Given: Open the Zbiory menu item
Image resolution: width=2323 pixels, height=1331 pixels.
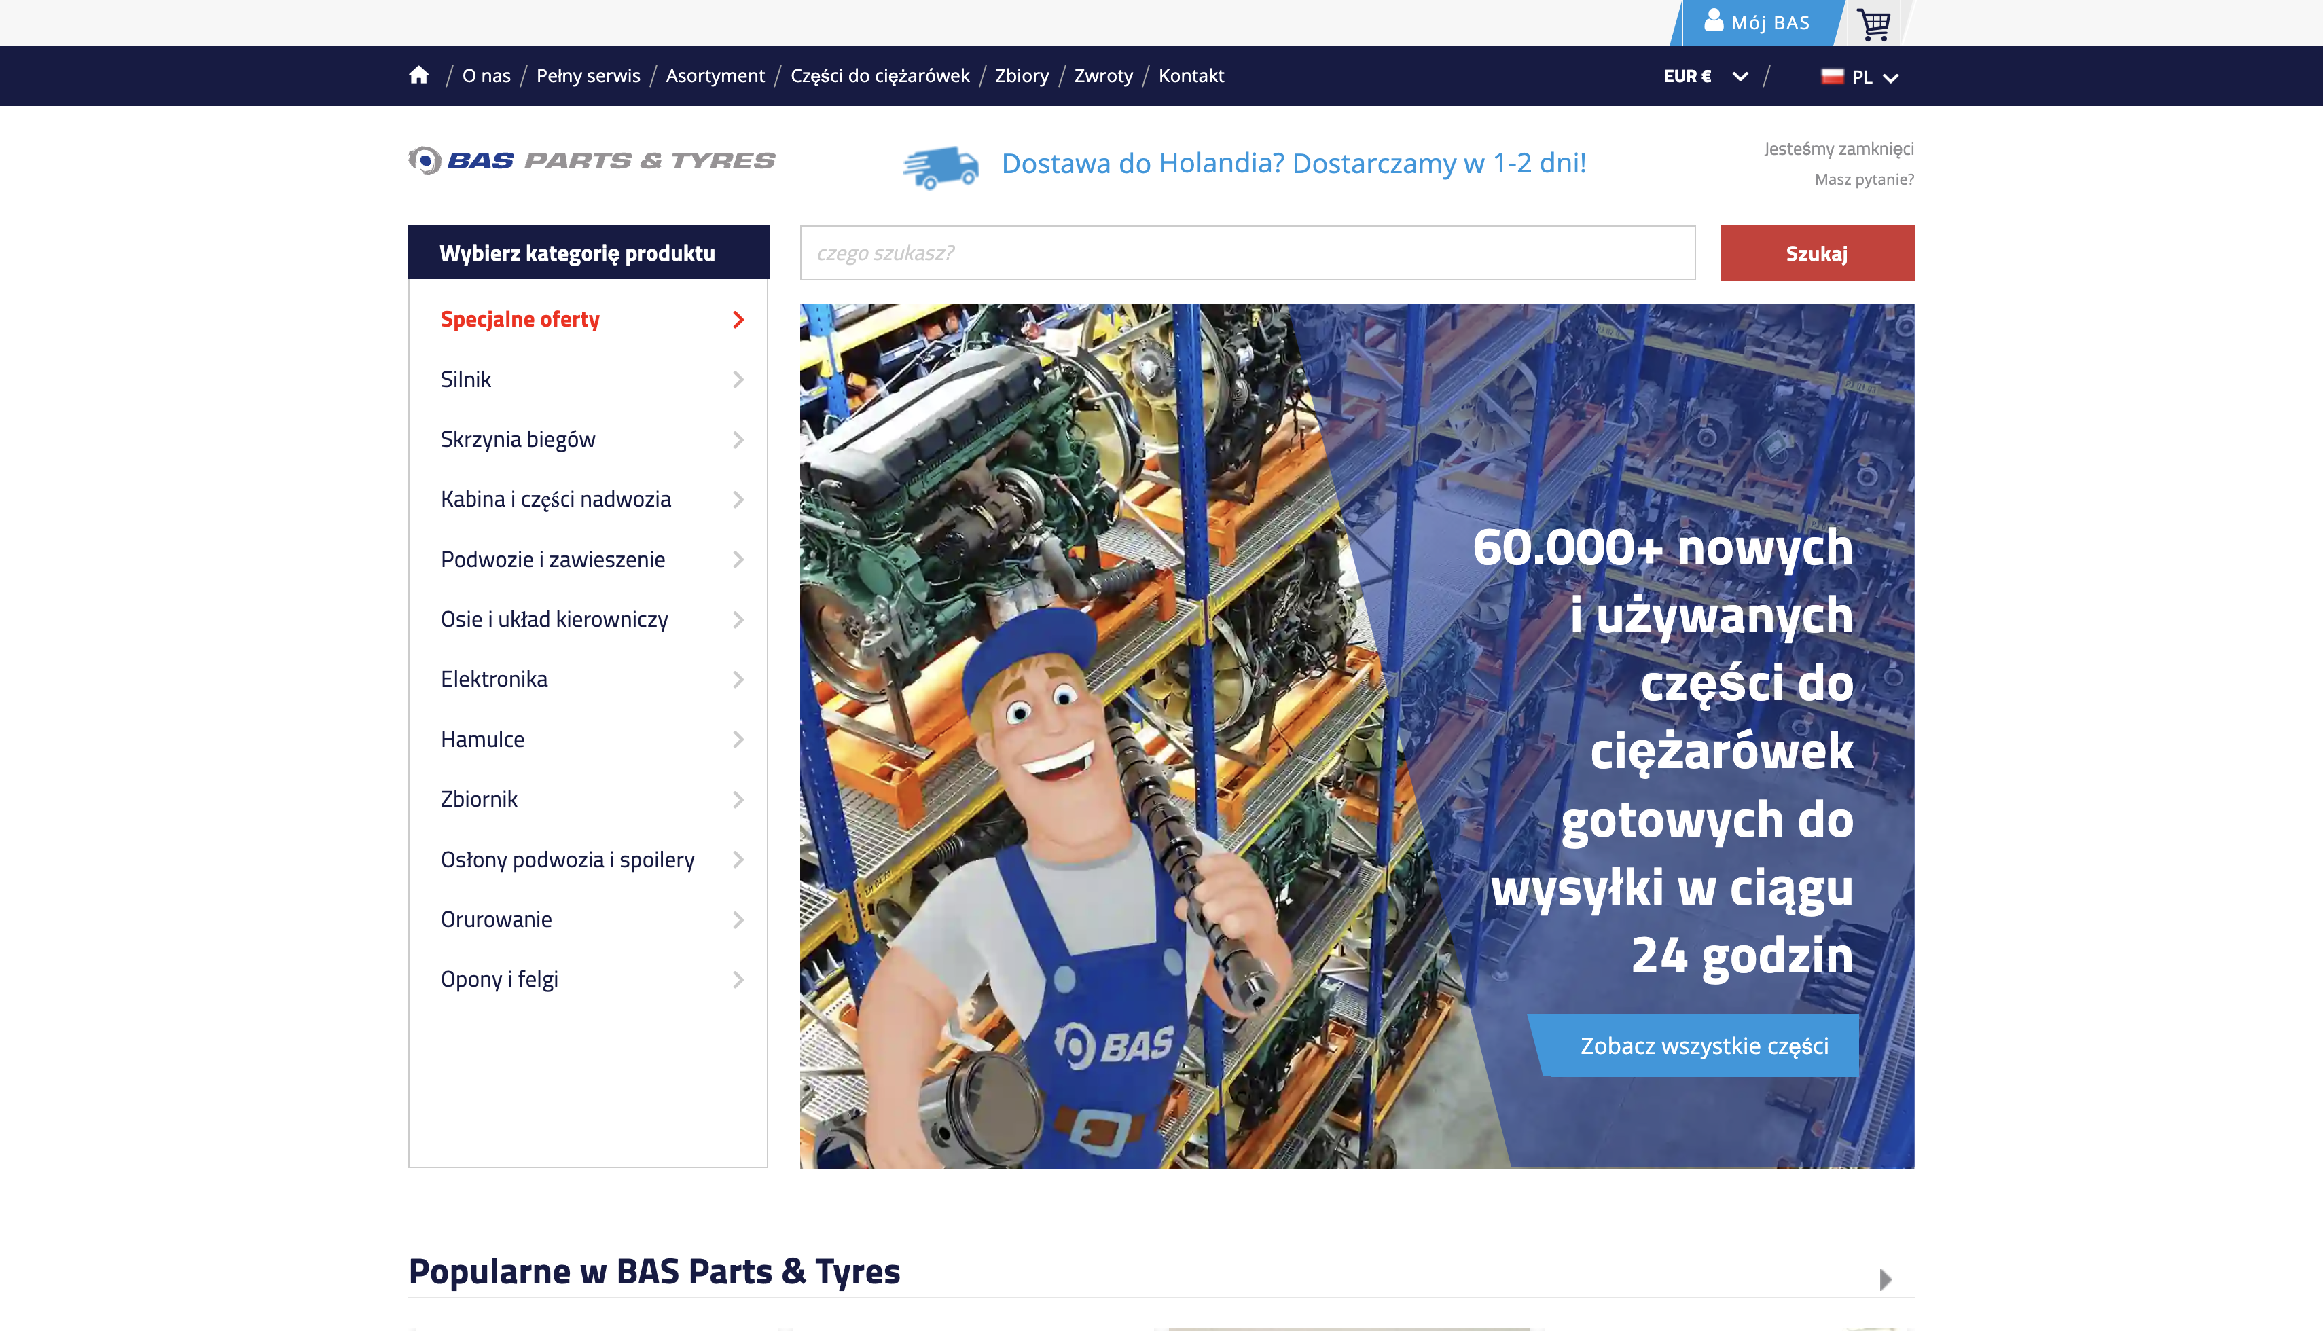Looking at the screenshot, I should point(1022,76).
